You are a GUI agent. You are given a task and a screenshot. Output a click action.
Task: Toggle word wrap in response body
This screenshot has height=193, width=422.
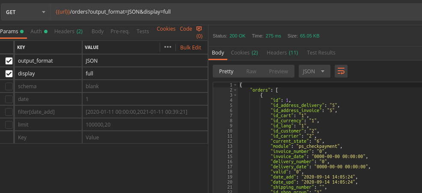(341, 71)
